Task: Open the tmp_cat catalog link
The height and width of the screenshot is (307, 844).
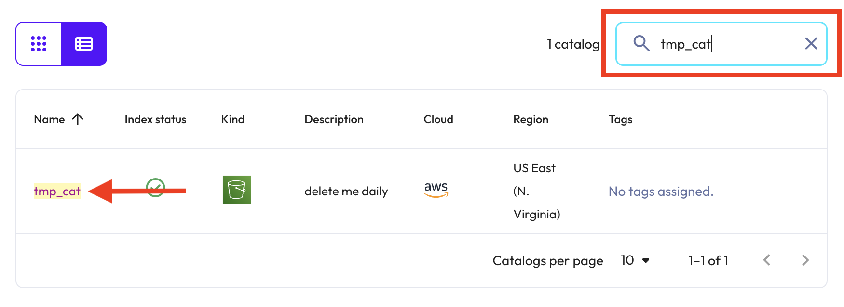Action: coord(57,192)
